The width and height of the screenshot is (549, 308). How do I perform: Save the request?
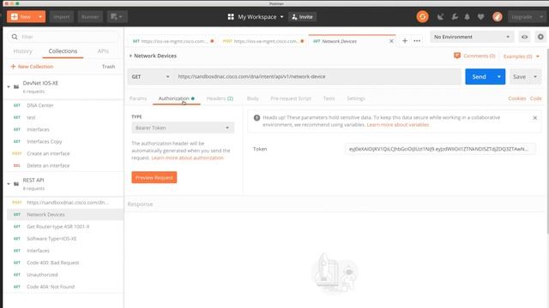[519, 76]
